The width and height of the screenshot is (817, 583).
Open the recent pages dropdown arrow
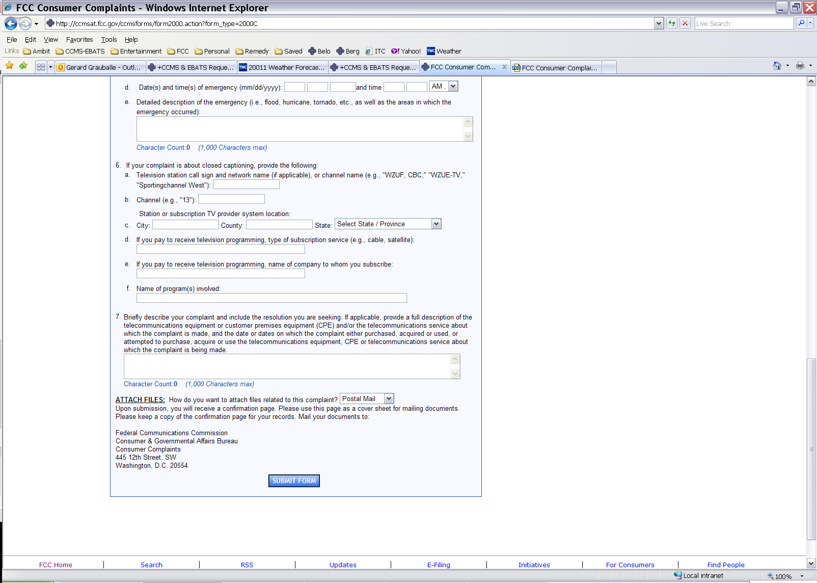[36, 24]
